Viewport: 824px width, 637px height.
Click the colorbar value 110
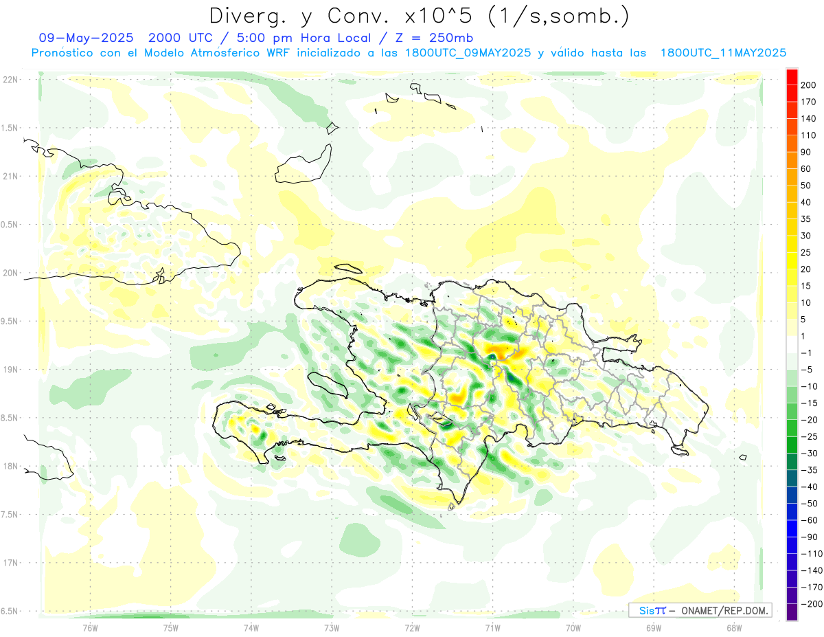(809, 135)
